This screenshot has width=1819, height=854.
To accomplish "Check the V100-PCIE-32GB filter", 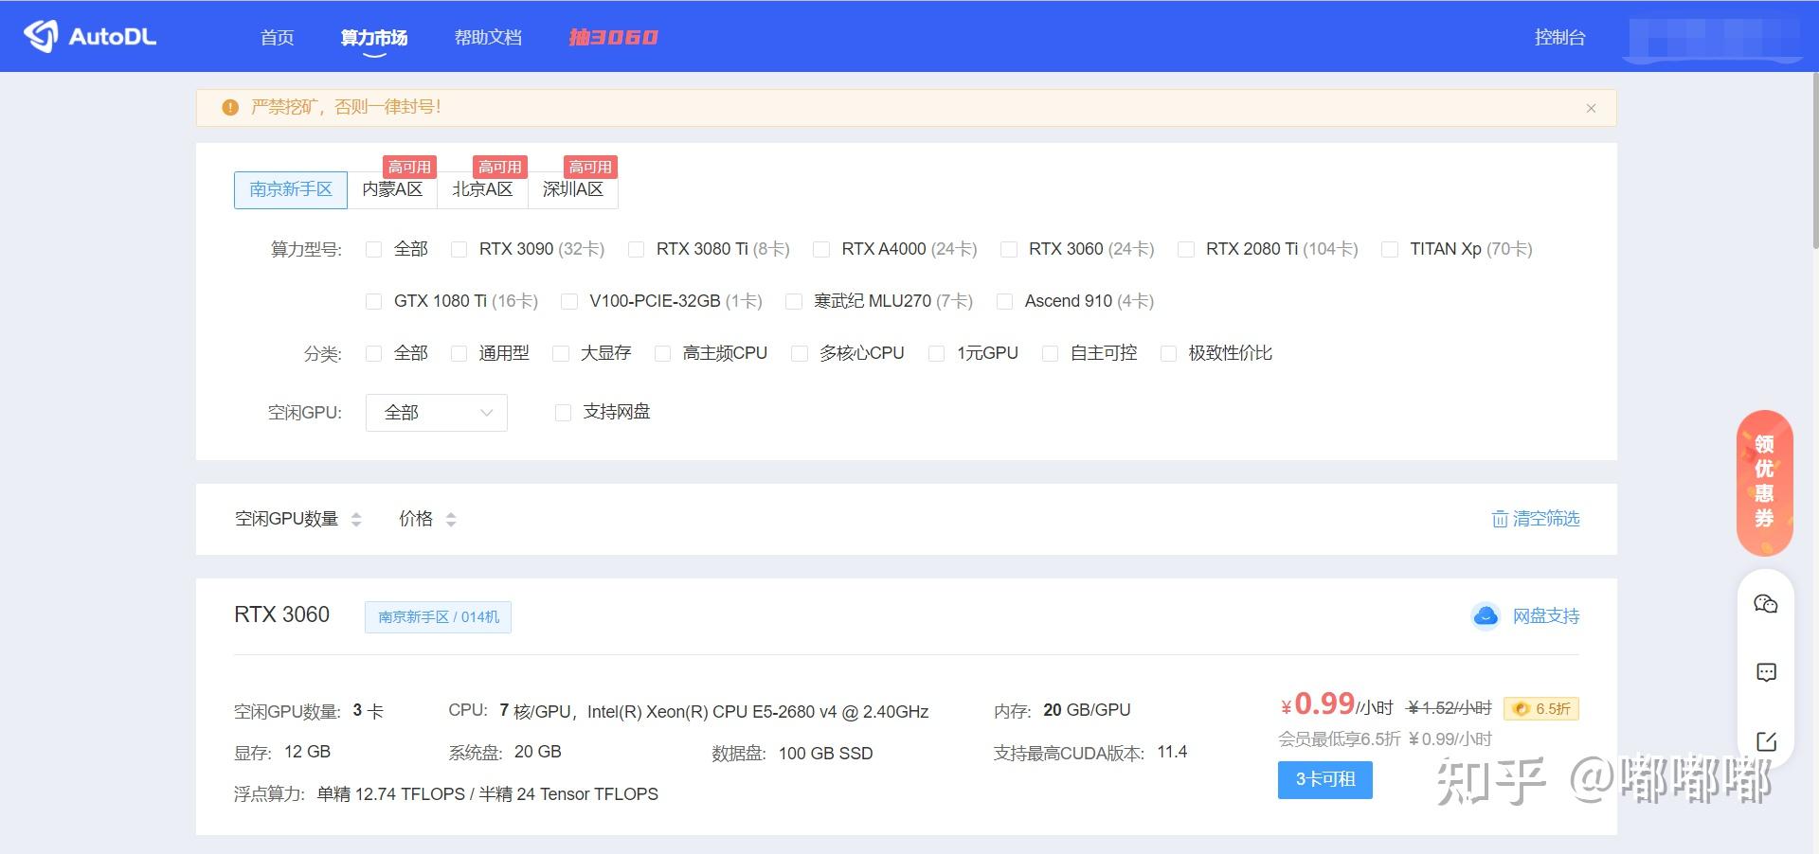I will coord(569,301).
